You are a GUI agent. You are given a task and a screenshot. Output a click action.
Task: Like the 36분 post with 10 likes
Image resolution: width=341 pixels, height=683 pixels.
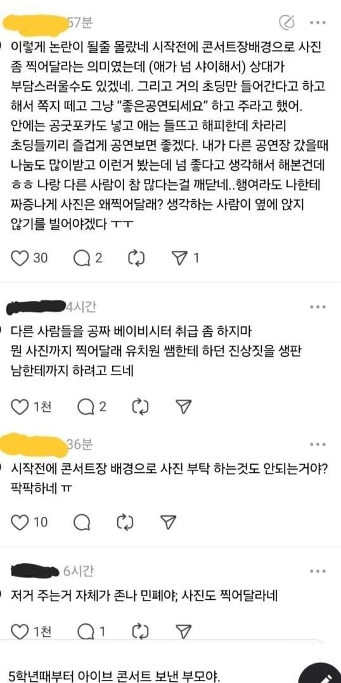coord(19,522)
